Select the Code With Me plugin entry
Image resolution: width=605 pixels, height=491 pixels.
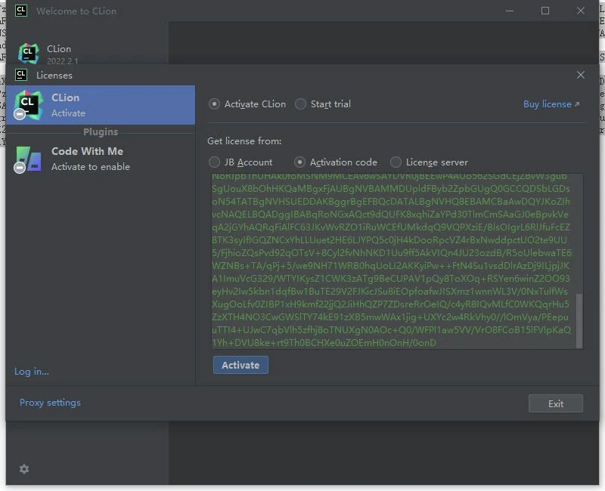[101, 159]
